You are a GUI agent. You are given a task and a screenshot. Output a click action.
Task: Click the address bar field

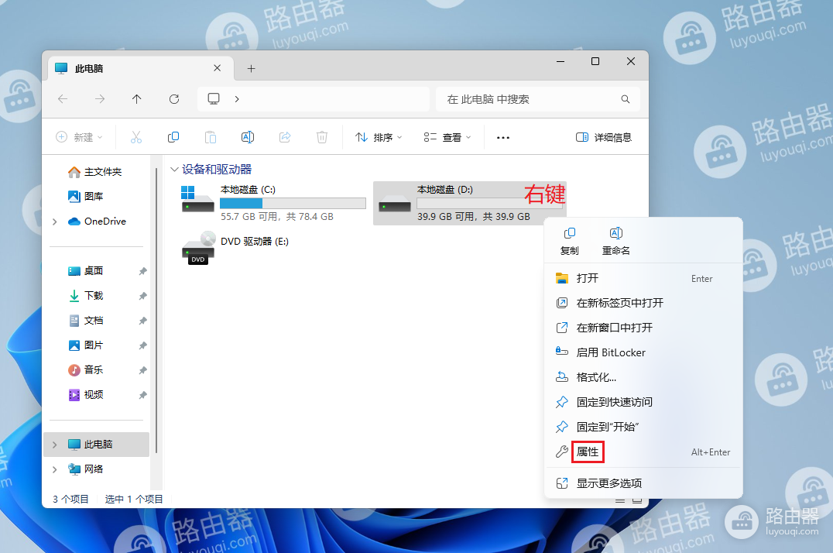pos(314,99)
